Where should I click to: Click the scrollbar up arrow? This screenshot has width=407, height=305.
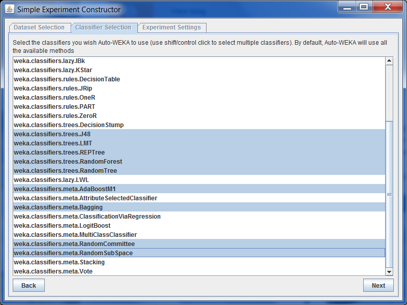click(x=389, y=61)
